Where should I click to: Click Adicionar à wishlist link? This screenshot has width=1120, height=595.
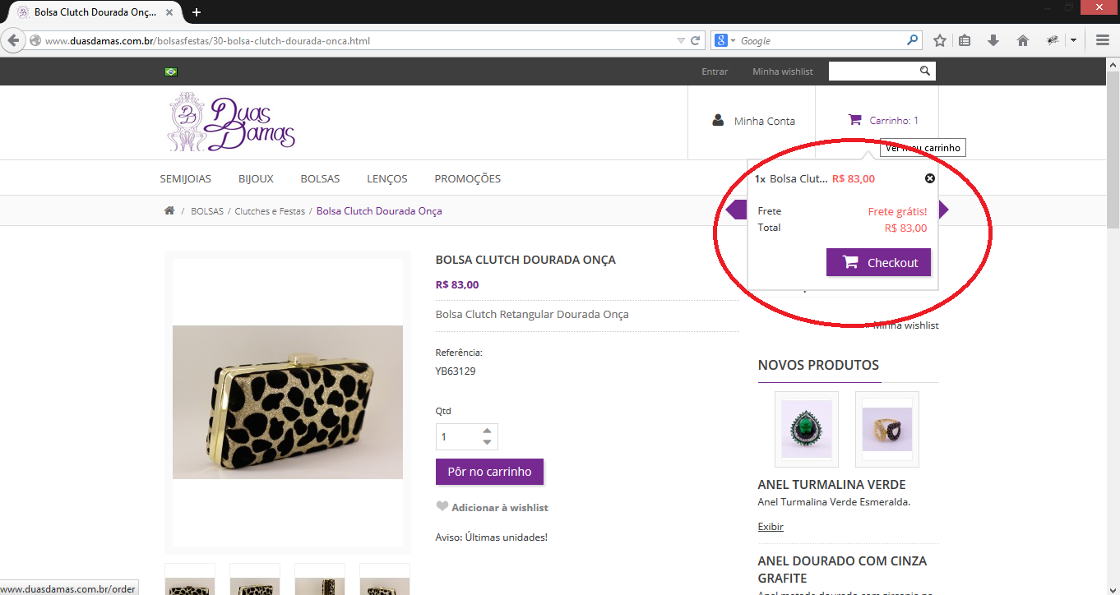500,508
